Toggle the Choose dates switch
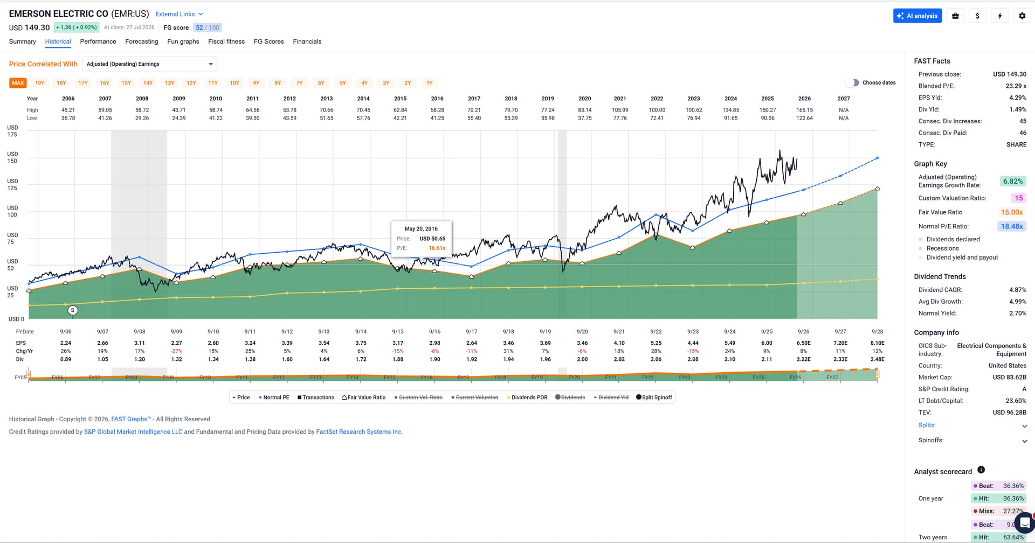1035x543 pixels. point(852,82)
